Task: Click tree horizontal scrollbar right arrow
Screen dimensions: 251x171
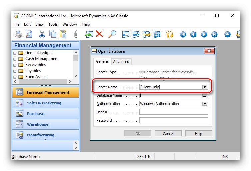Action: [70, 81]
